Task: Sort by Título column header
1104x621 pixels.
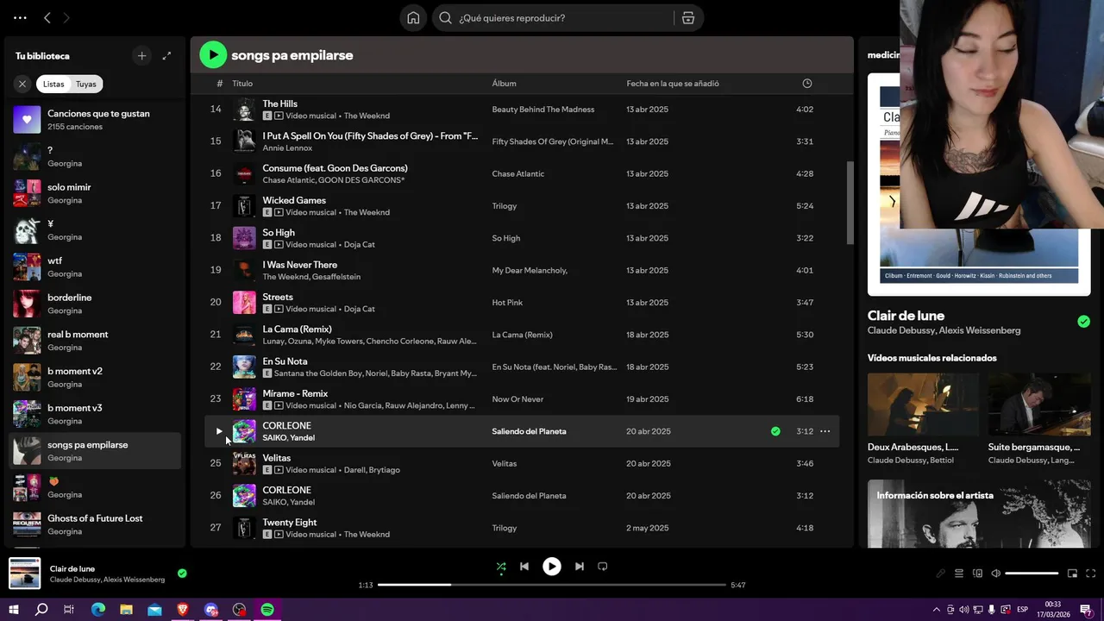Action: pyautogui.click(x=242, y=84)
